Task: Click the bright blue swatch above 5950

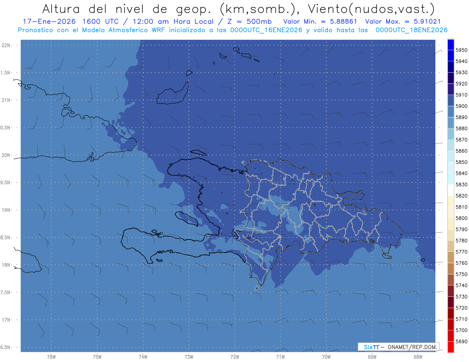Action: coord(451,45)
